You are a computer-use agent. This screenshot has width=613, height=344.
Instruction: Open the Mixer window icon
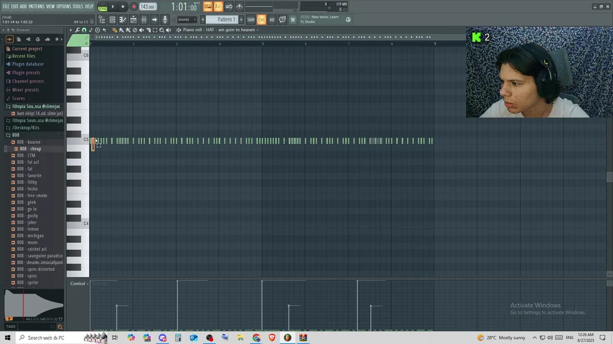click(x=144, y=20)
